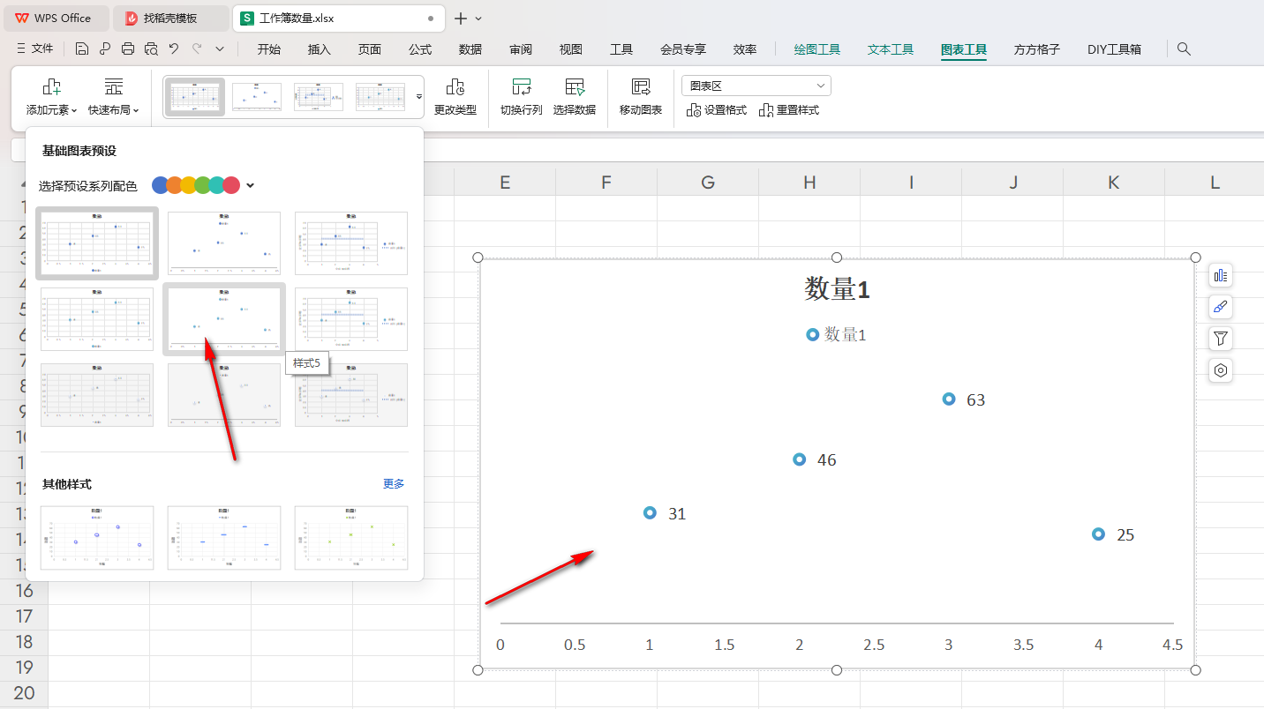Screen dimensions: 1264x709
Task: Click the Print Preview icon
Action: [x=151, y=49]
